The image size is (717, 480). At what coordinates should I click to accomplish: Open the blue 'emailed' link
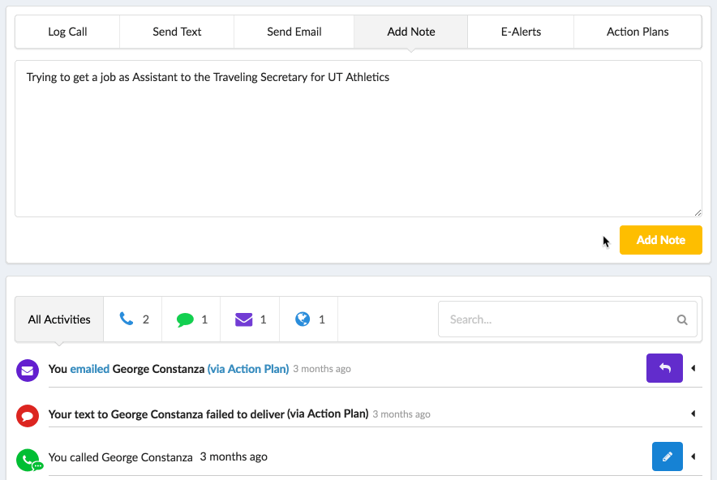[89, 369]
